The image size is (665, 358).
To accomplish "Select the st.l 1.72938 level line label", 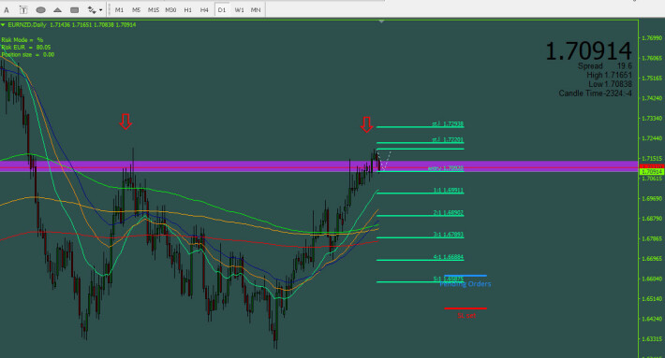I will pyautogui.click(x=448, y=124).
